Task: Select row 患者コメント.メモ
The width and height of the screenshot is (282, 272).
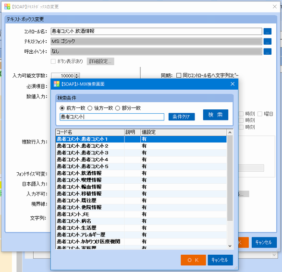Action: click(141, 214)
